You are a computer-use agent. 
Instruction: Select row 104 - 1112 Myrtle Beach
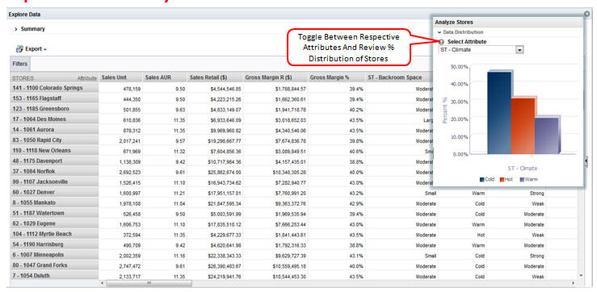point(54,234)
